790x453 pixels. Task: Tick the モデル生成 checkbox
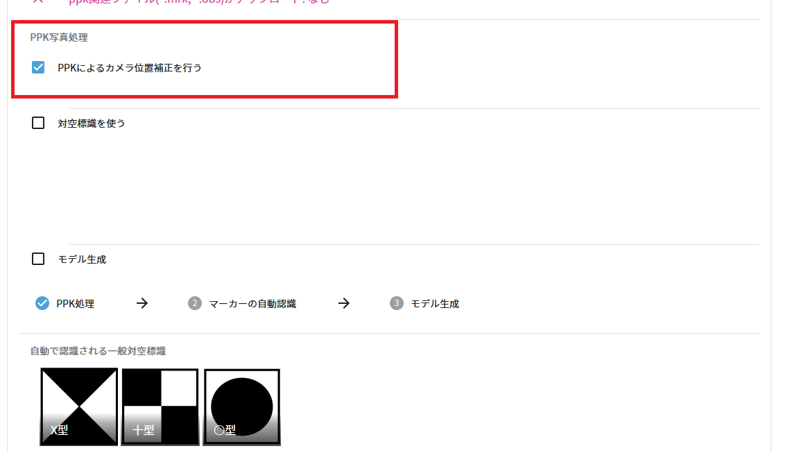(x=38, y=259)
